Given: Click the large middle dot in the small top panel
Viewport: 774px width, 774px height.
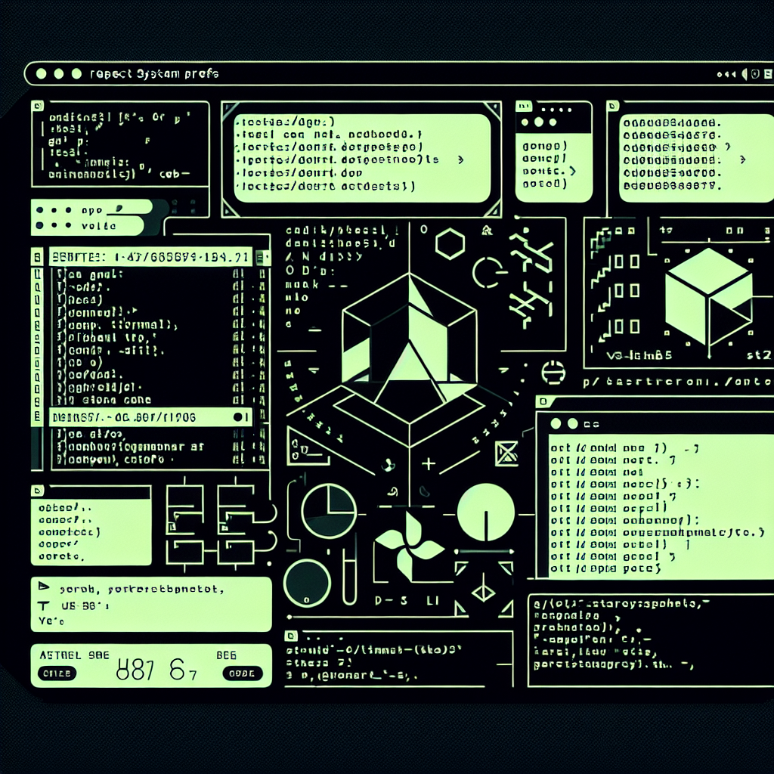Looking at the screenshot, I should (x=538, y=122).
